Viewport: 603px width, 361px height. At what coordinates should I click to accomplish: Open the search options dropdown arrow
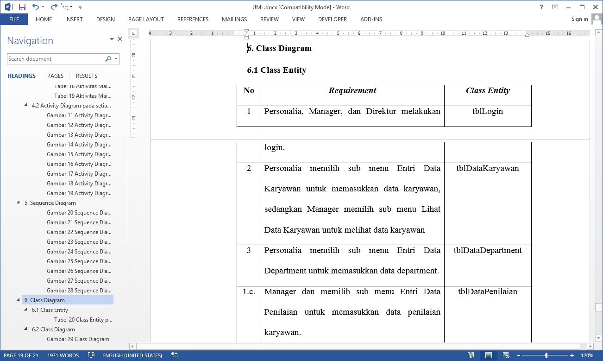click(x=116, y=59)
